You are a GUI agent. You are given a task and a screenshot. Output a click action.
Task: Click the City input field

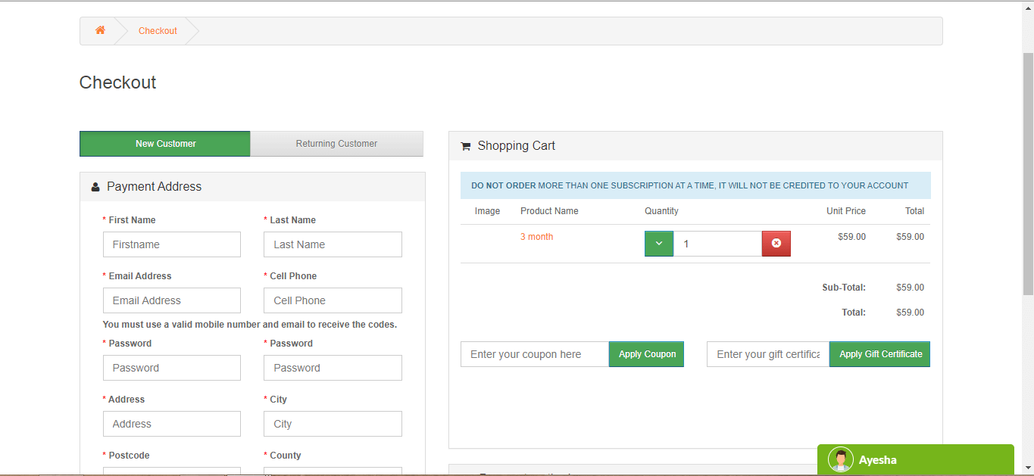coord(333,424)
